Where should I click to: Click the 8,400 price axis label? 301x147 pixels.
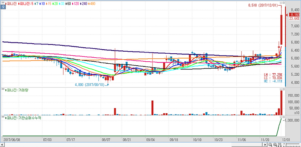click(295, 10)
